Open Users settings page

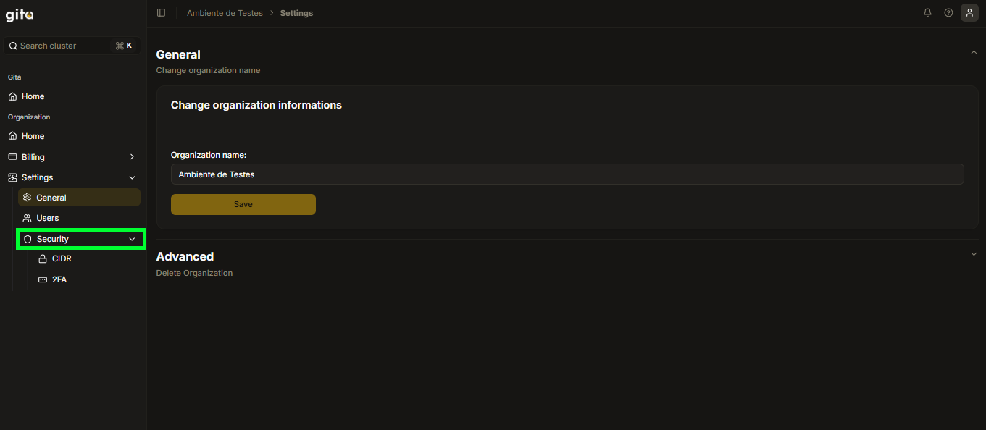click(x=47, y=218)
